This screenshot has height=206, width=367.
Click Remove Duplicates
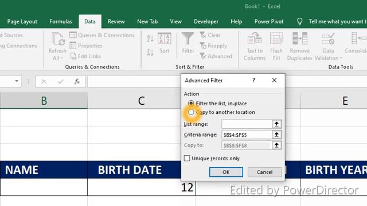coord(299,47)
